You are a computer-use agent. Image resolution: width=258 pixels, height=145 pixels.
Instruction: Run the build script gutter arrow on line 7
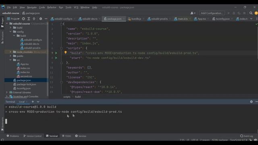pyautogui.click(x=56, y=53)
